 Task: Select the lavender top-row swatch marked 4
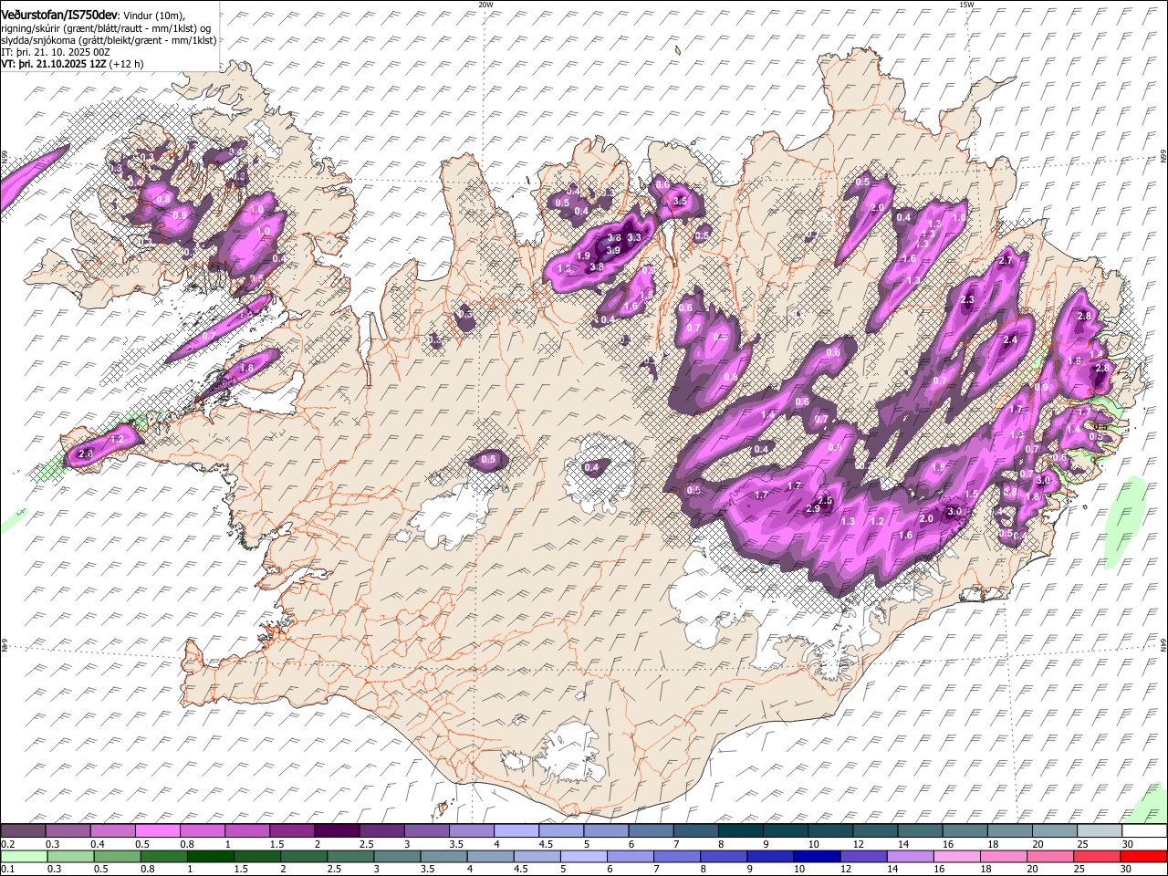coord(516,830)
